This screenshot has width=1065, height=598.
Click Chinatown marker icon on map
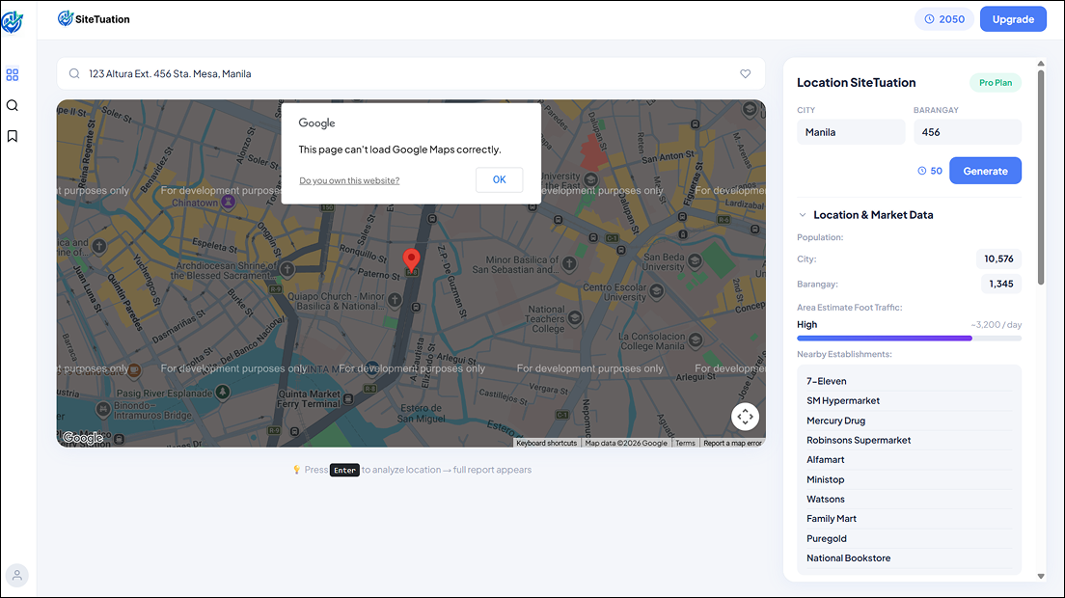click(x=229, y=202)
